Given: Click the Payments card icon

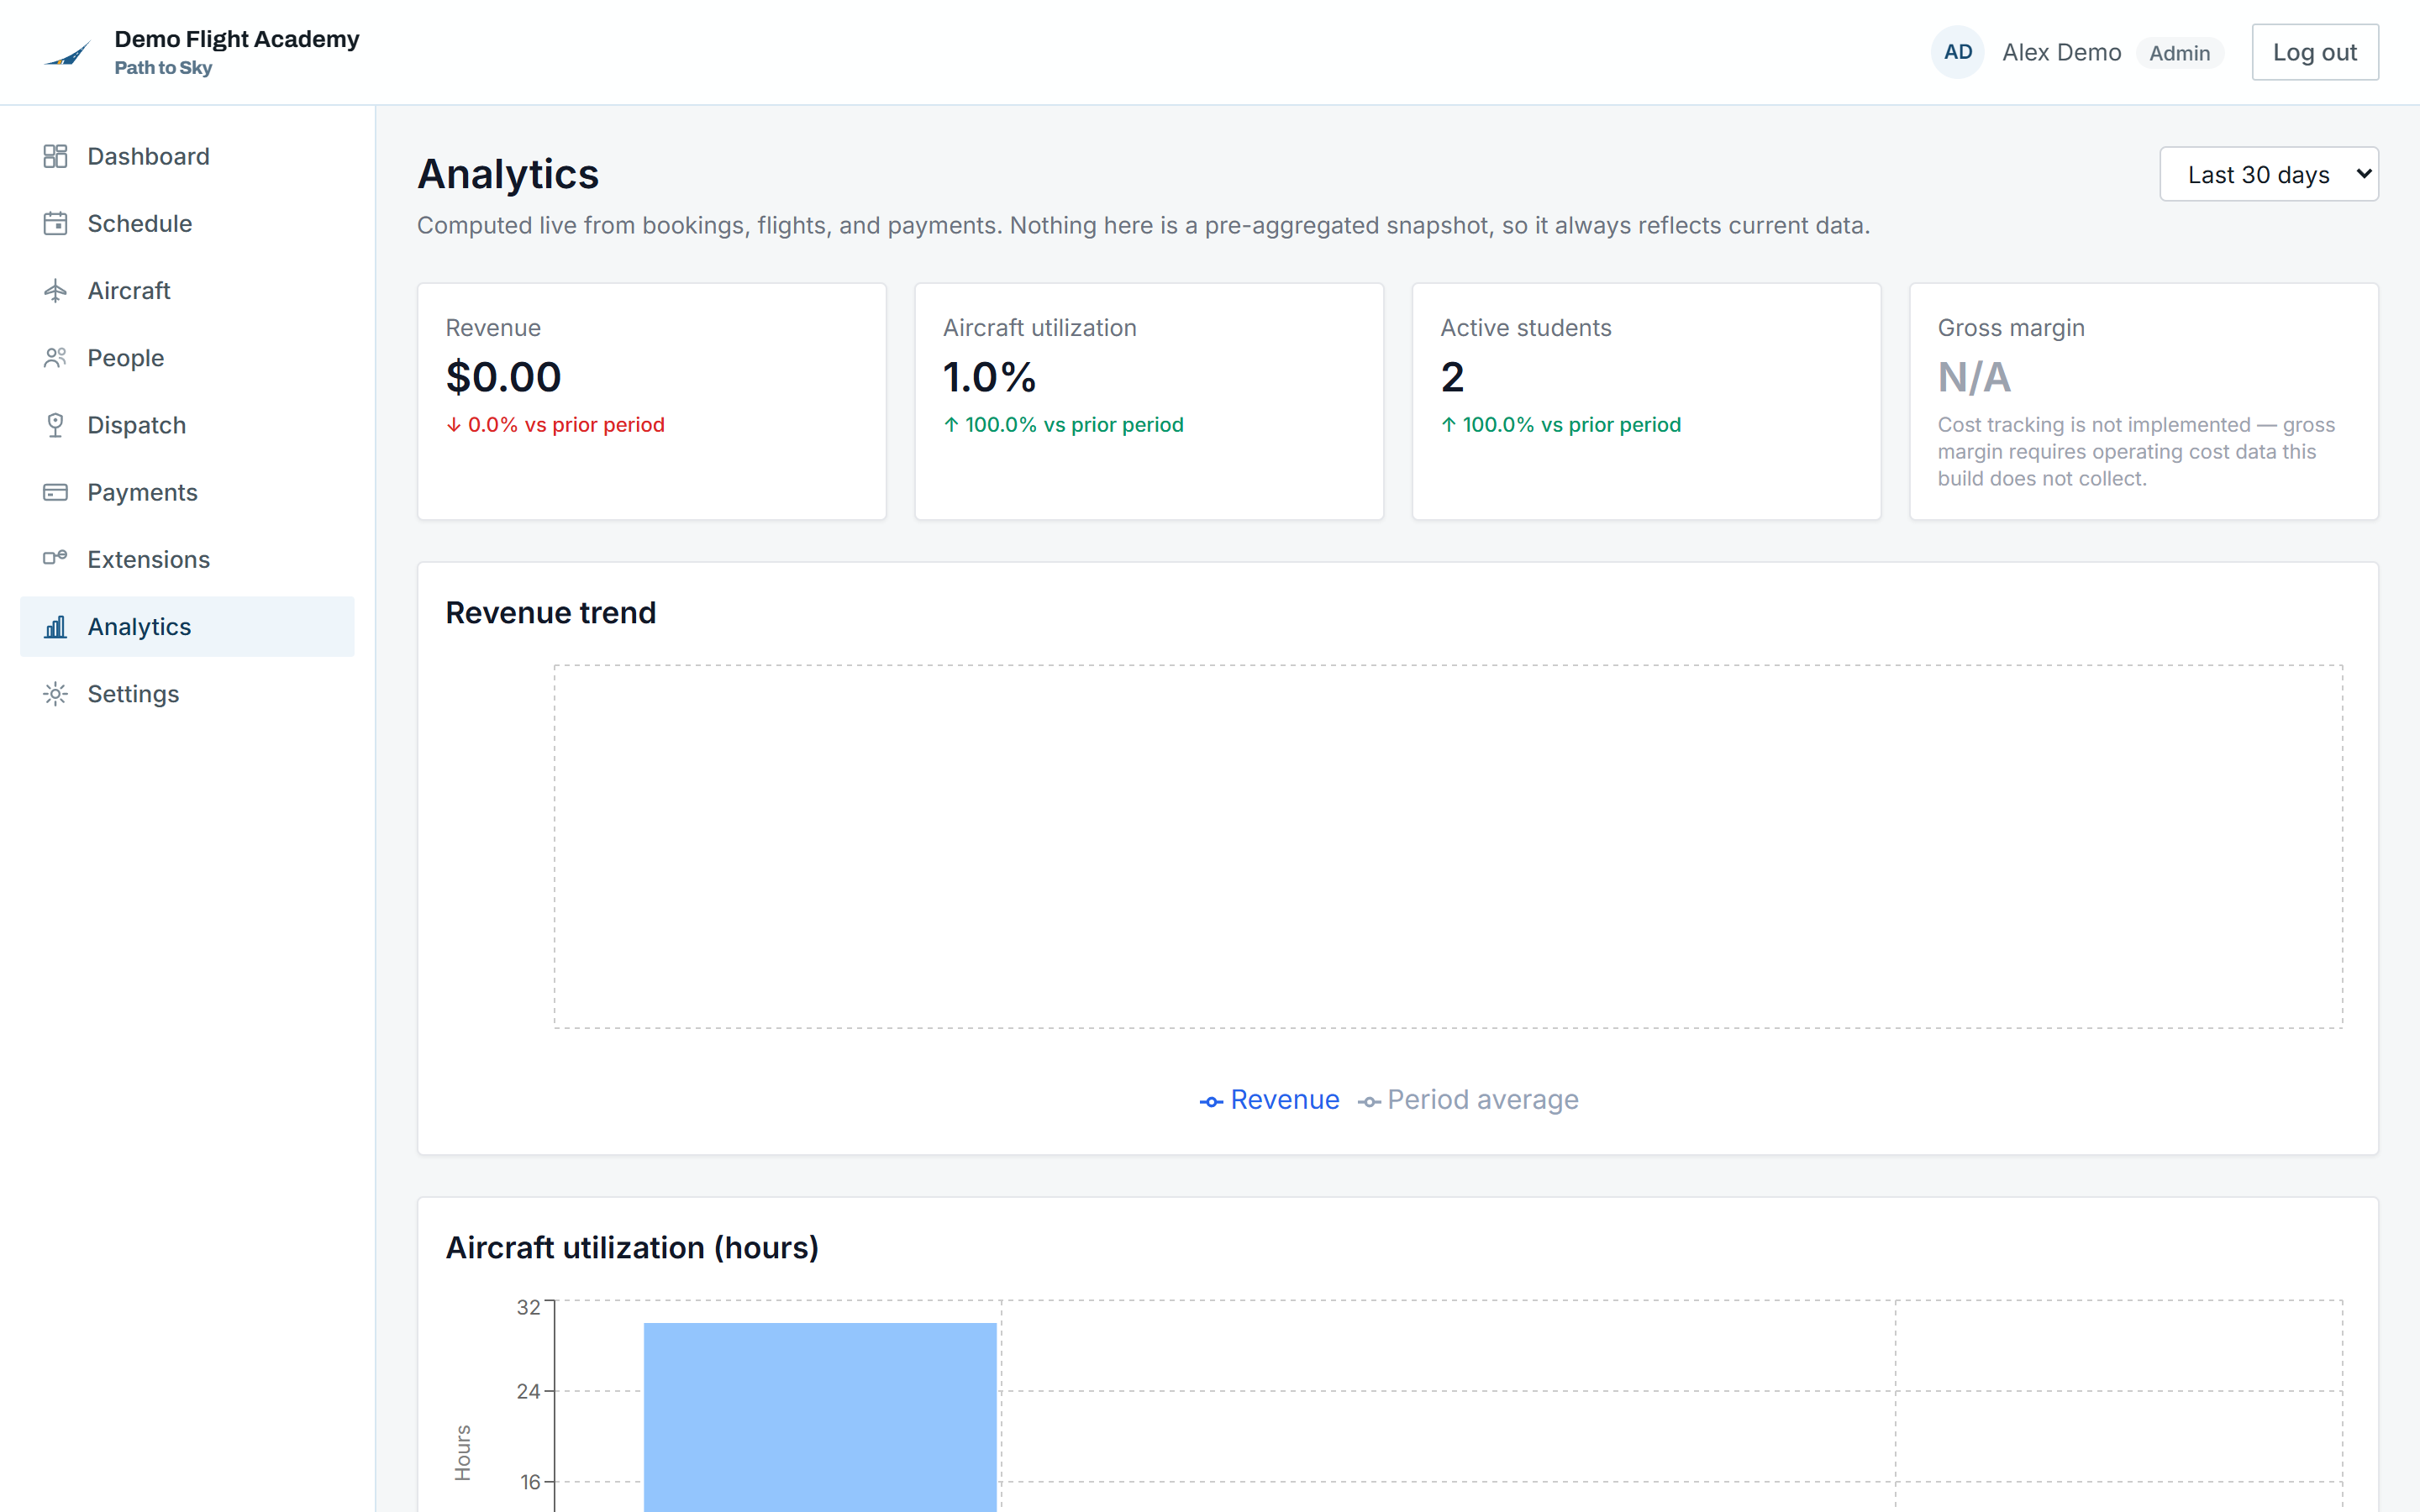Looking at the screenshot, I should point(55,492).
